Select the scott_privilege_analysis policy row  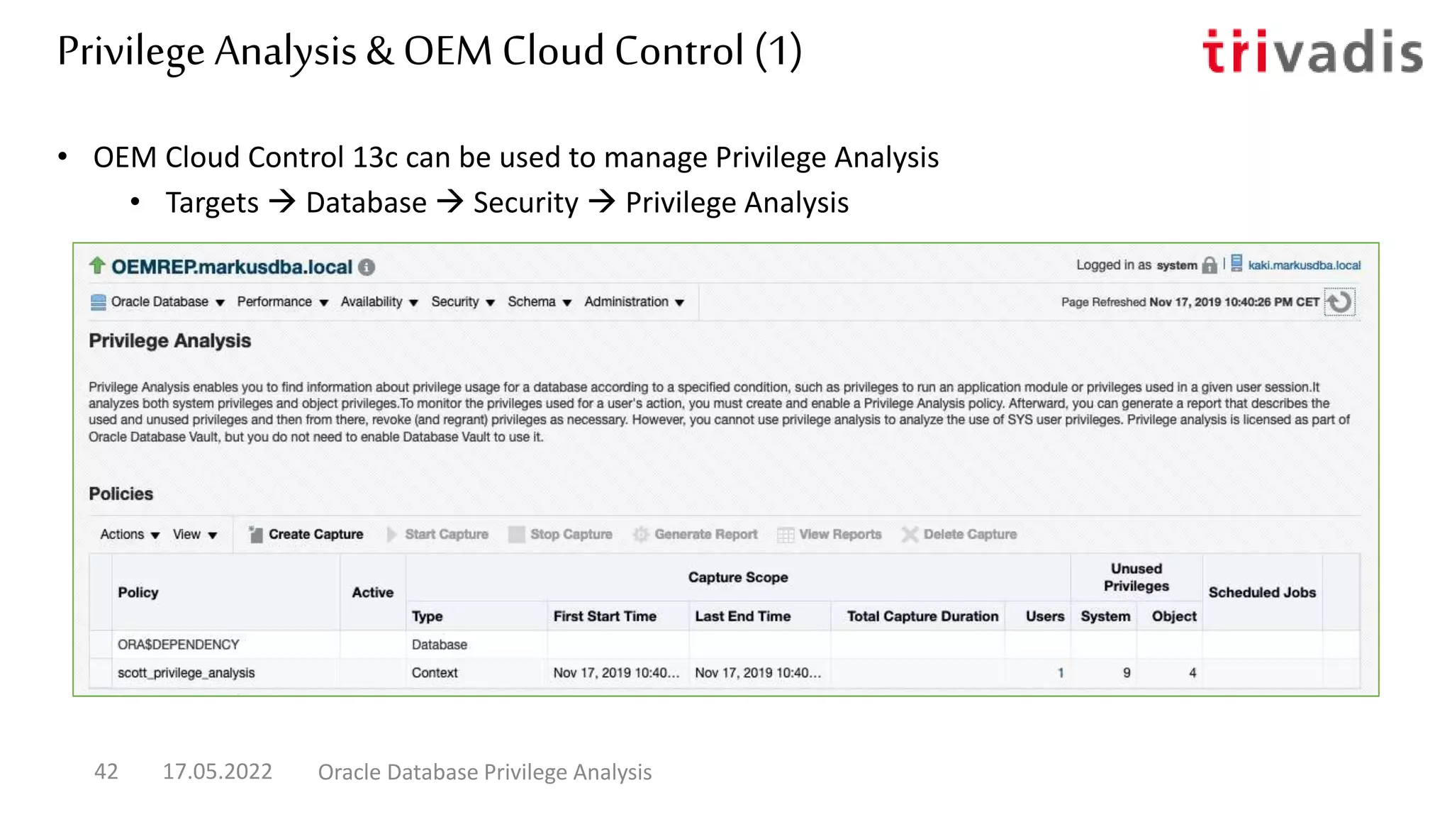click(x=724, y=672)
